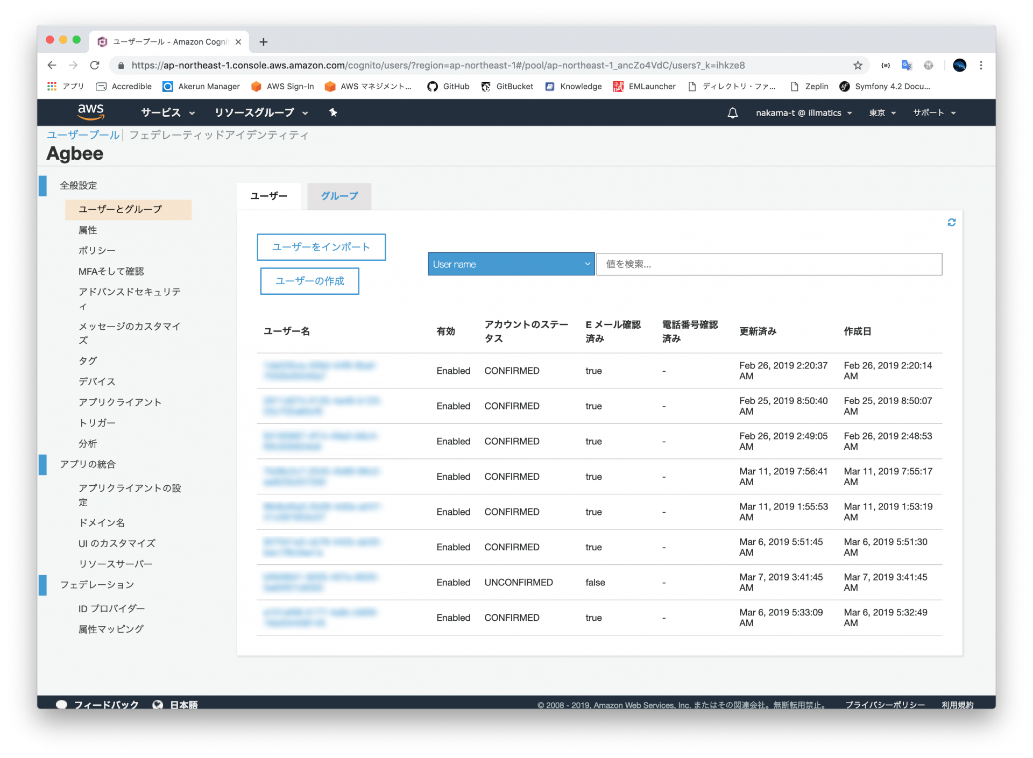Open MFAそして確認 in the sidebar
Viewport: 1033px width, 758px height.
tap(111, 272)
